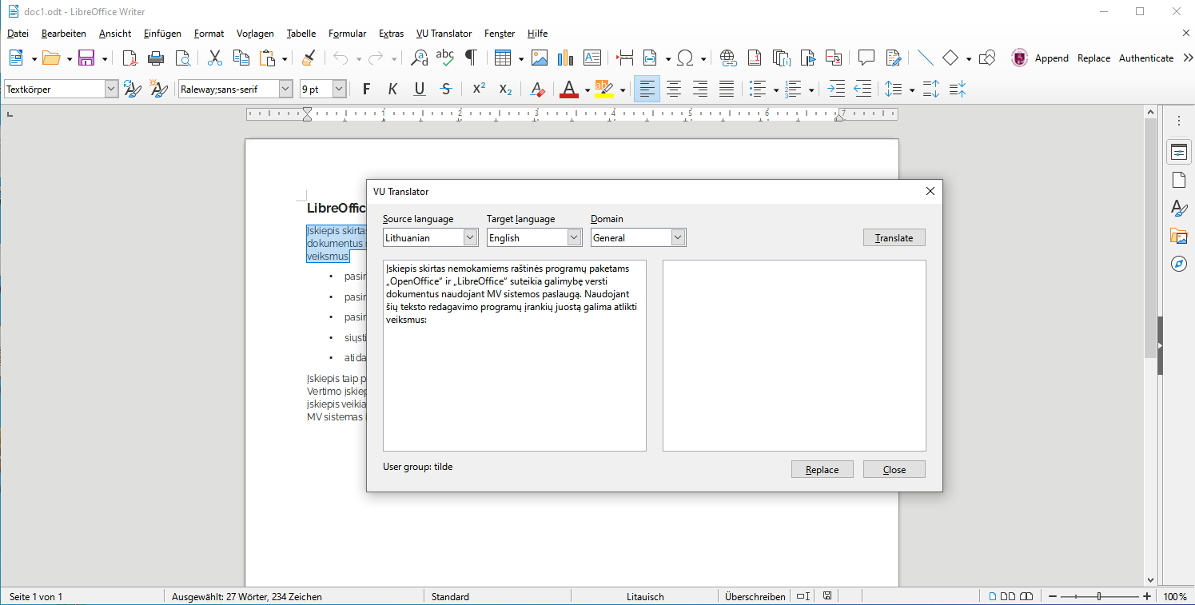The image size is (1195, 605).
Task: Click the Copy icon
Action: click(241, 58)
